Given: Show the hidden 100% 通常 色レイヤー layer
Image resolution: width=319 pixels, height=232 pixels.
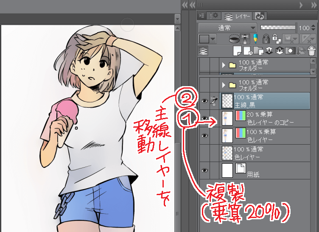Looking at the screenshot, I should coord(204,153).
